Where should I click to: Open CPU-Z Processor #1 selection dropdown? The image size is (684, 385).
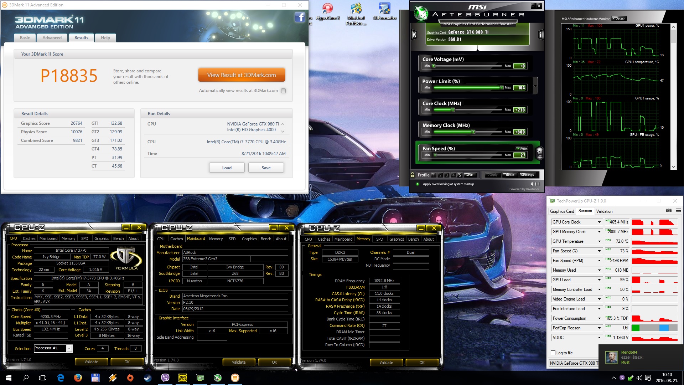(69, 348)
